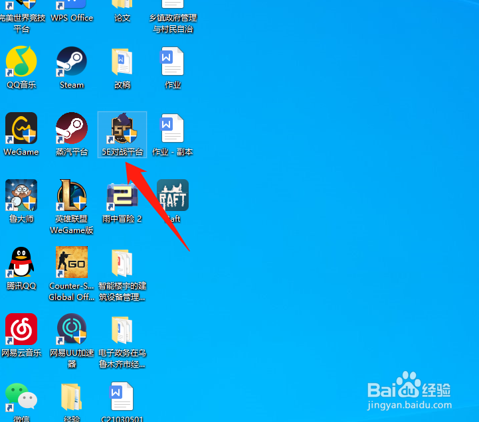Open the 经验 folder icon
Image resolution: width=479 pixels, height=422 pixels.
72,397
